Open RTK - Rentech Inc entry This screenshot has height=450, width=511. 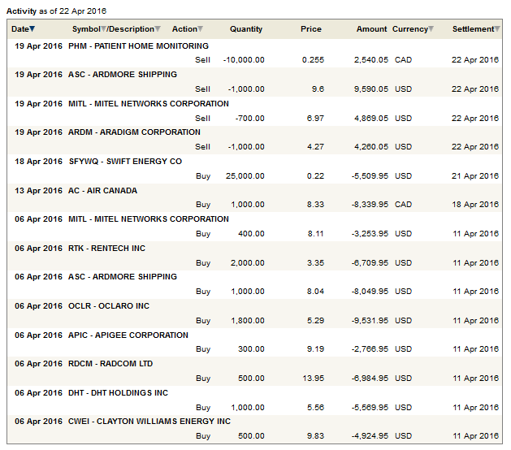coord(106,249)
